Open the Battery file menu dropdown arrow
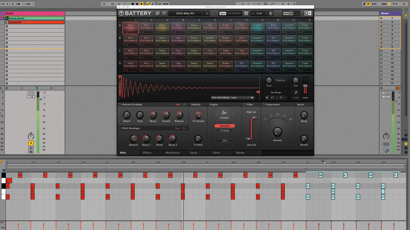Viewport: 410px width, 230px height. coord(164,13)
